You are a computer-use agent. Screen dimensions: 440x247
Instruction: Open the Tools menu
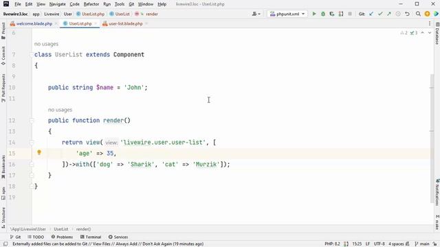120,4
